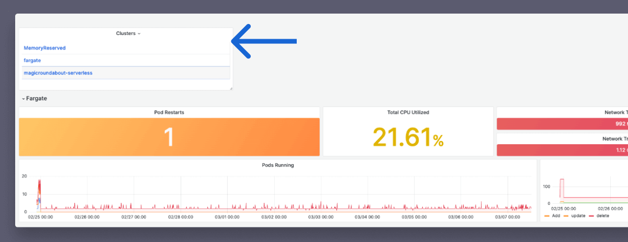Image resolution: width=628 pixels, height=242 pixels.
Task: Click the Fargate row title text
Action: [37, 98]
